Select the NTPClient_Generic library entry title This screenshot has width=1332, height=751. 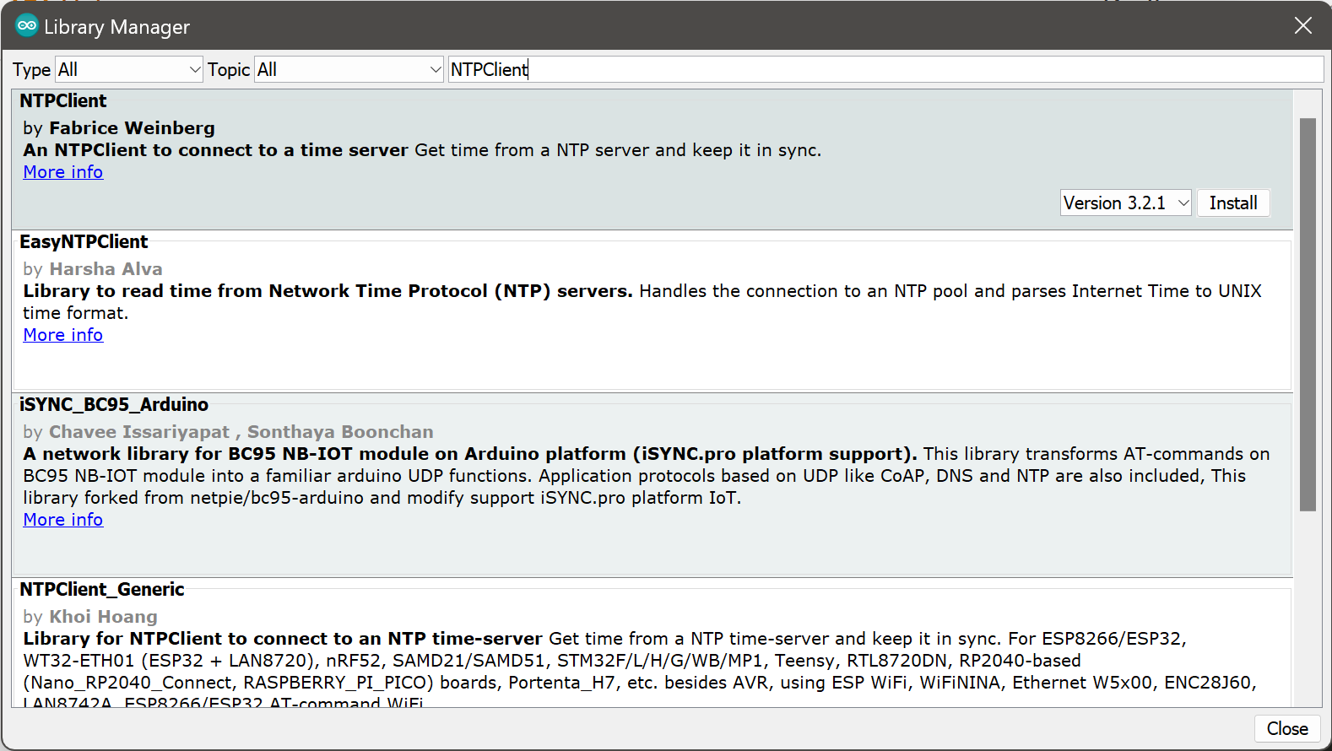[x=102, y=589]
